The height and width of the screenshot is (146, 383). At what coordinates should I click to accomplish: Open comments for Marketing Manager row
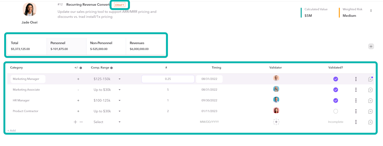point(370,79)
